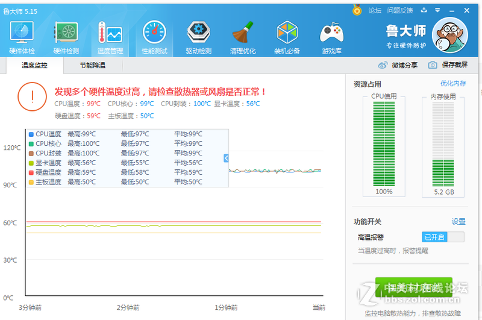Click the Weibo share icon
The image size is (482, 320).
(383, 65)
